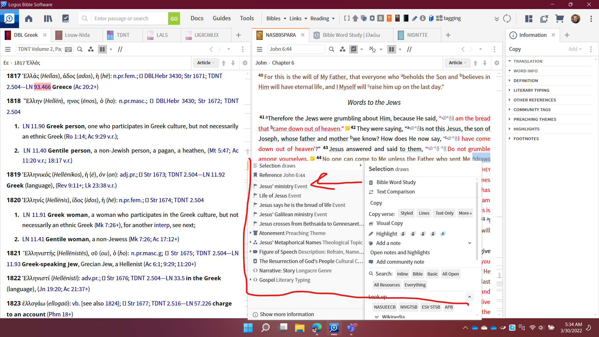Expand the DEFINITION section
This screenshot has width=599, height=337.
[509, 81]
